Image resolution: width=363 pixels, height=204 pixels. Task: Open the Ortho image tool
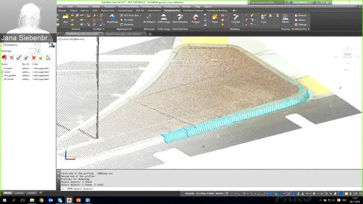(164, 19)
